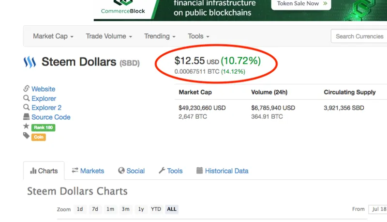Set chart zoom to YTD
Viewport: 387px width, 222px height.
(156, 209)
